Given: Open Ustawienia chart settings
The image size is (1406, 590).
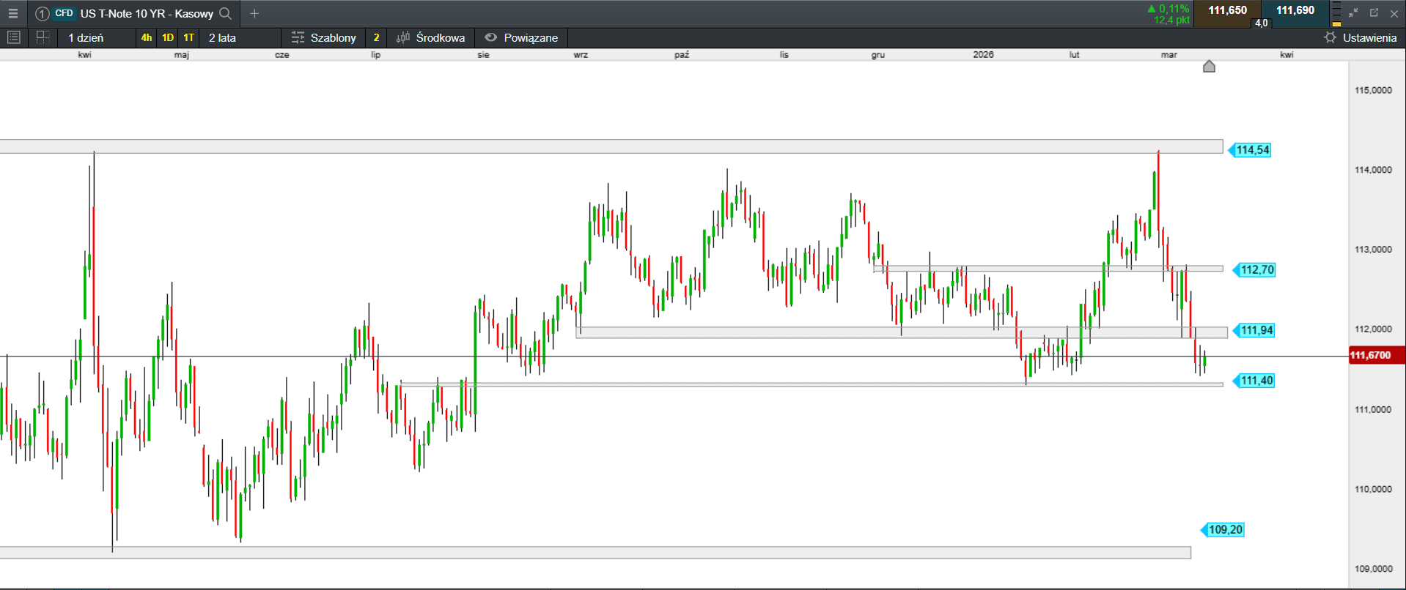Looking at the screenshot, I should coord(1360,37).
